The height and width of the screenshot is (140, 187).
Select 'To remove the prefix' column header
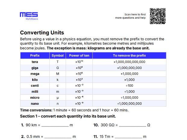click(129, 55)
